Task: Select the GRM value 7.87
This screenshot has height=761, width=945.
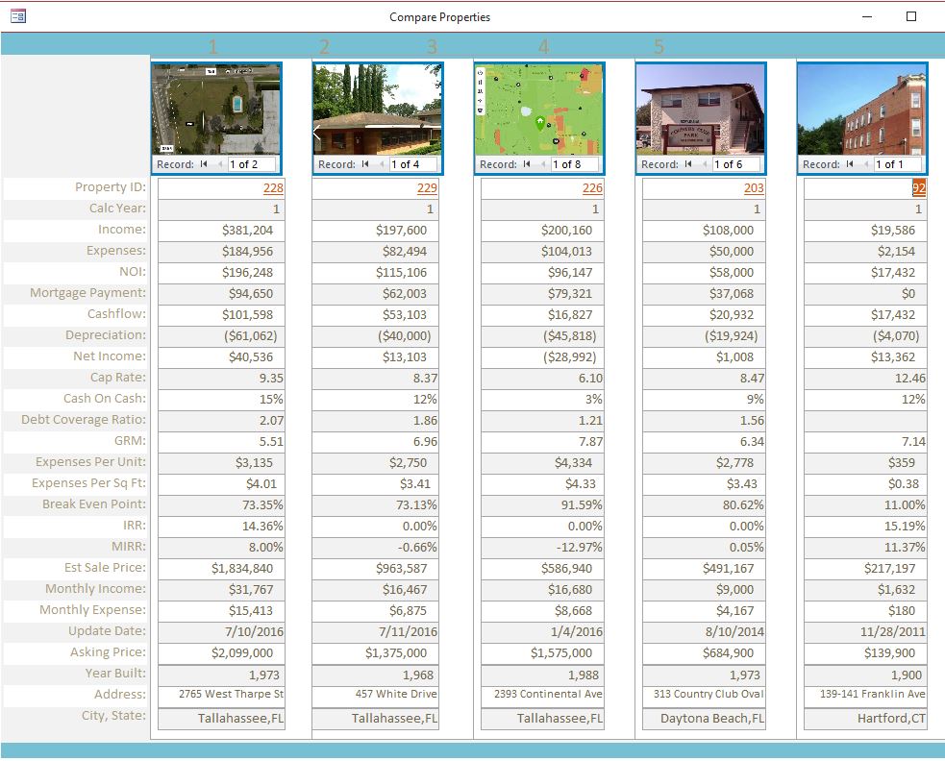Action: point(542,441)
